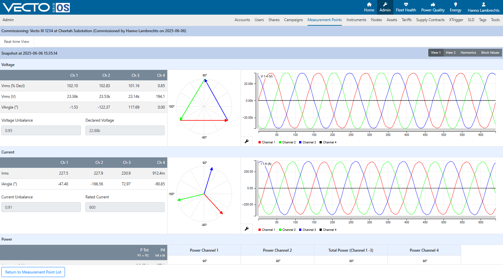
Task: Select the Harmonics view
Action: [x=468, y=53]
